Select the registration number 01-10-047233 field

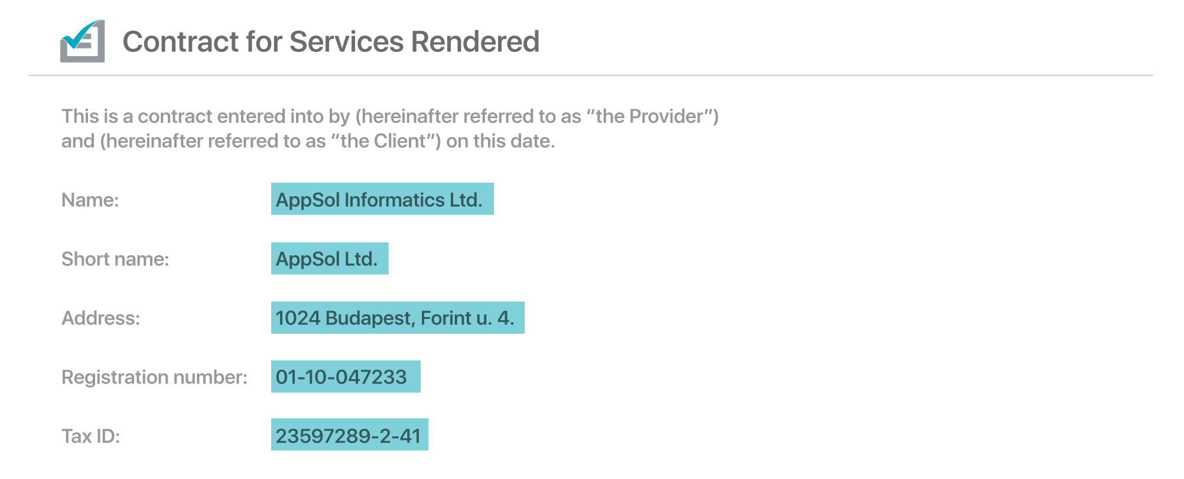(346, 376)
